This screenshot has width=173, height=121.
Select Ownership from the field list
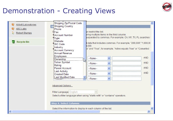pos(60,59)
